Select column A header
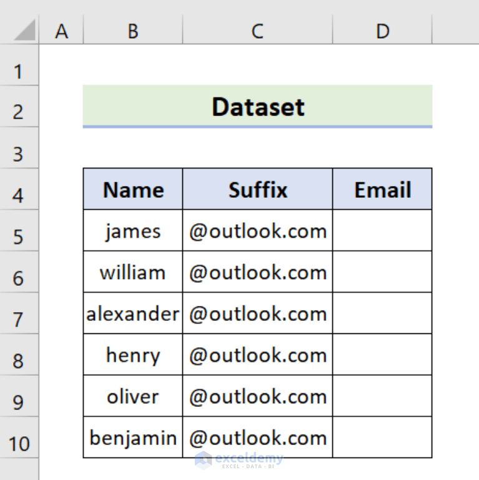This screenshot has width=479, height=480. tap(61, 31)
